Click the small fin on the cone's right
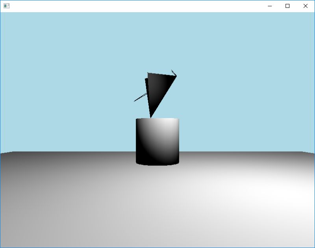315x248 pixels. point(173,73)
